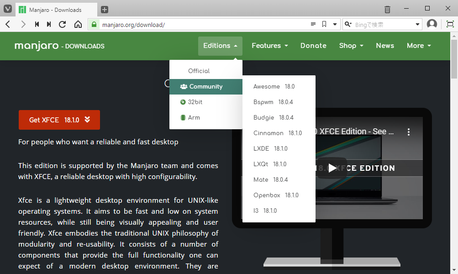The width and height of the screenshot is (458, 274).
Task: Select Community in Editions menu
Action: click(x=206, y=86)
